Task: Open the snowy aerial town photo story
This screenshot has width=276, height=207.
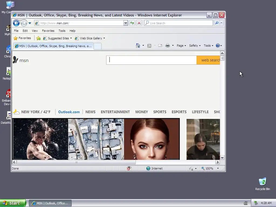Action: 96,139
